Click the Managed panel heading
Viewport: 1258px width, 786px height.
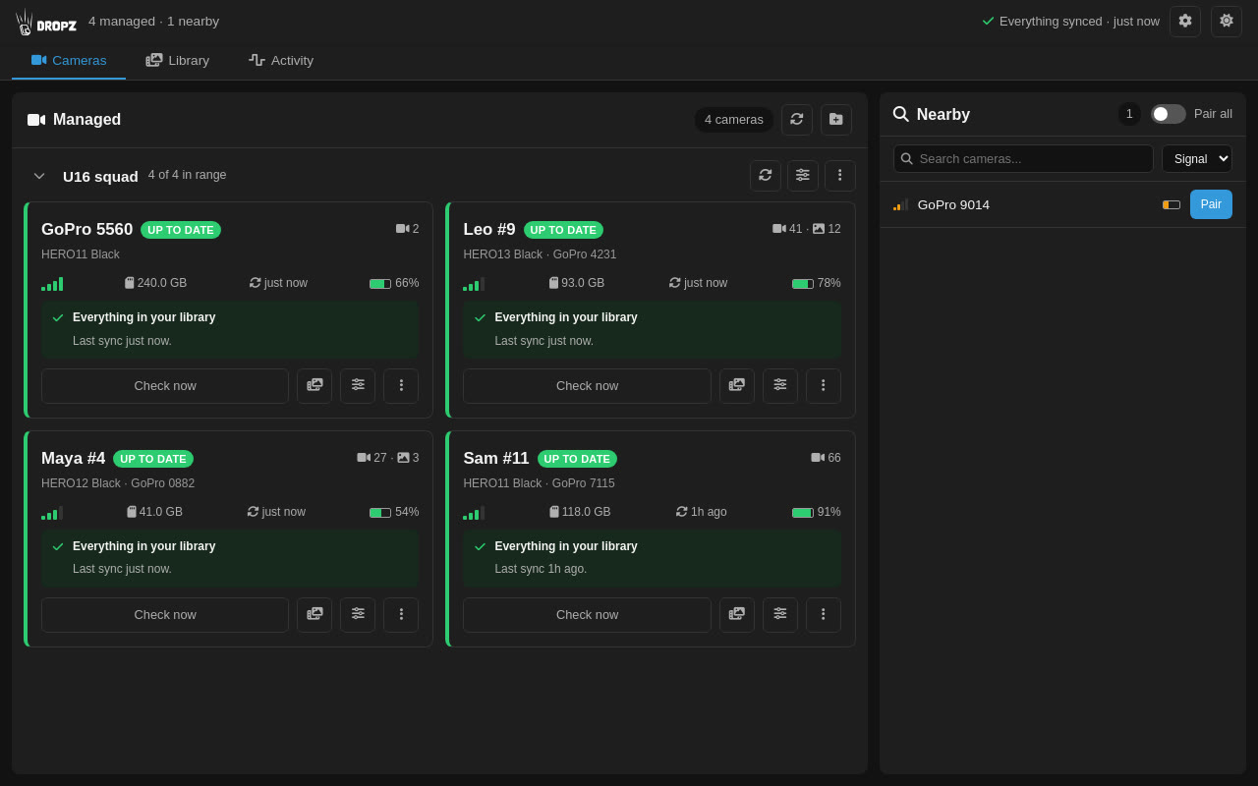[87, 120]
